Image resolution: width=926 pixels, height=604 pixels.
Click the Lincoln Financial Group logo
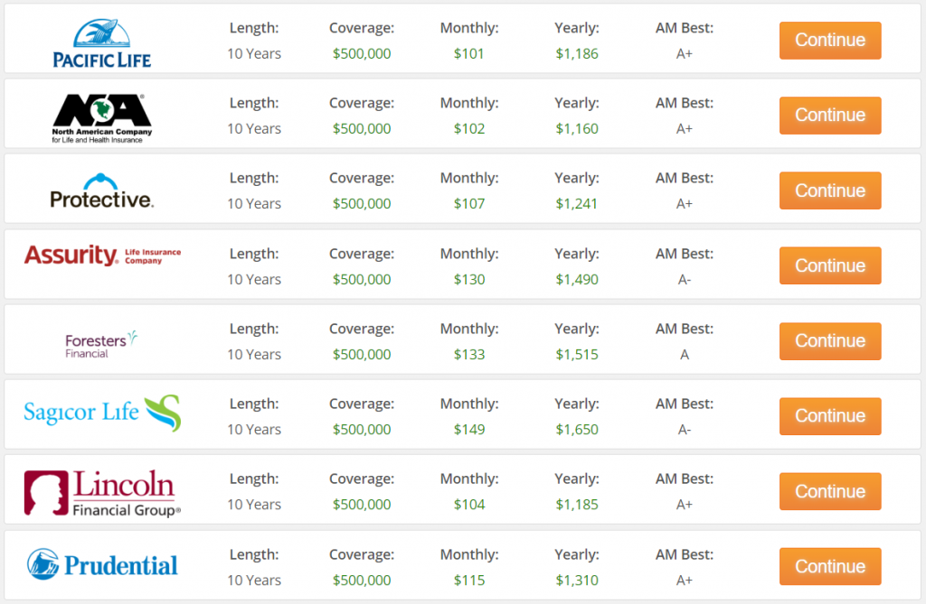click(101, 490)
